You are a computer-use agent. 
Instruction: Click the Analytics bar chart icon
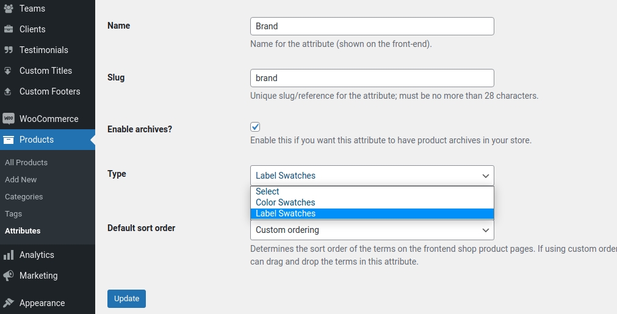(9, 255)
